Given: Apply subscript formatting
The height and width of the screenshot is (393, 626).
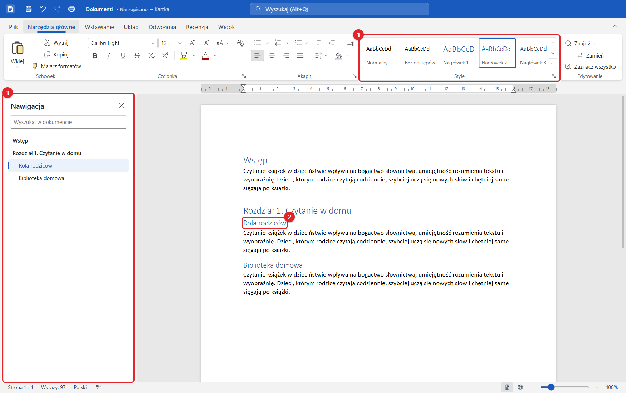Looking at the screenshot, I should (x=151, y=55).
